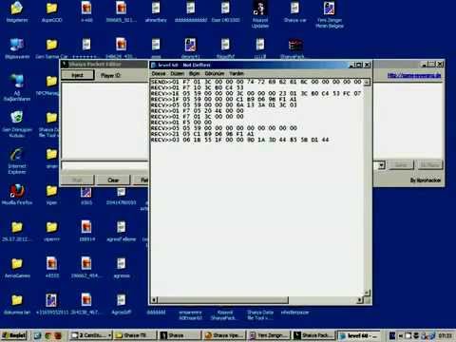Open Yeni Zengin Metin Belgesi icon
The height and width of the screenshot is (342, 456).
click(330, 14)
